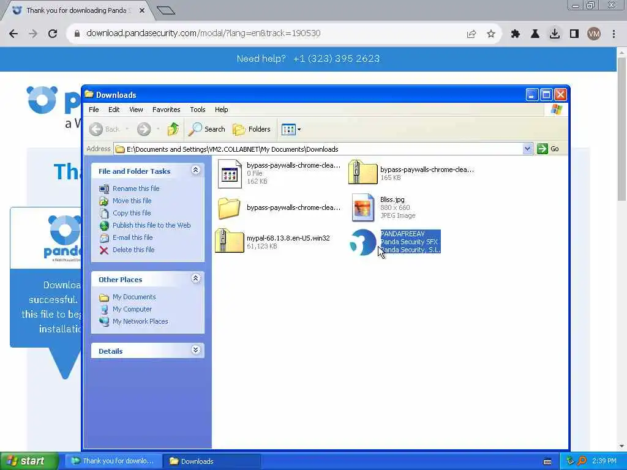Image resolution: width=627 pixels, height=470 pixels.
Task: Click the Forward dropdown arrow
Action: coord(159,129)
